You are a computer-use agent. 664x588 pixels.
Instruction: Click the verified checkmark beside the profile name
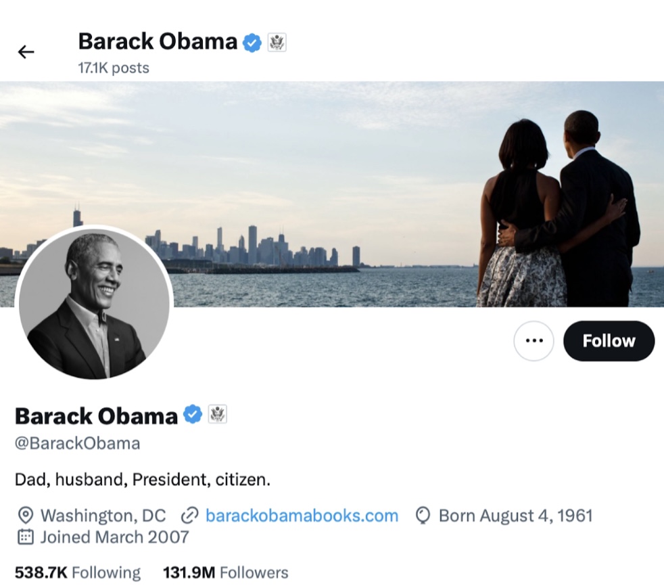click(193, 414)
